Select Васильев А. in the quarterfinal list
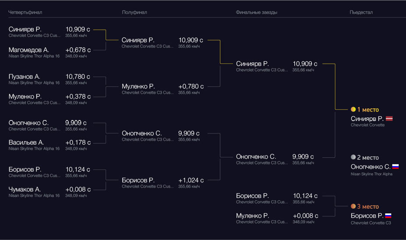This screenshot has width=406, height=240. [x=26, y=142]
